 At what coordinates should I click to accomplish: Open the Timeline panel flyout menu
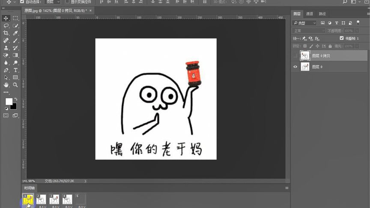286,188
